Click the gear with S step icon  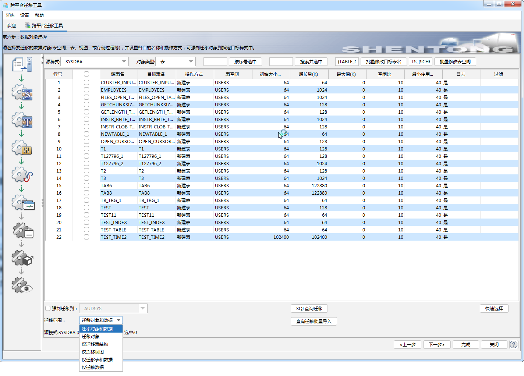22,93
